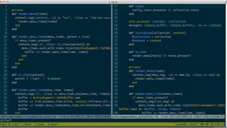Screen dimensions: 227x128
Task: Click 'buffer << render_menu_item(item, index)' on left line 14
Action: click(x=56, y=52)
